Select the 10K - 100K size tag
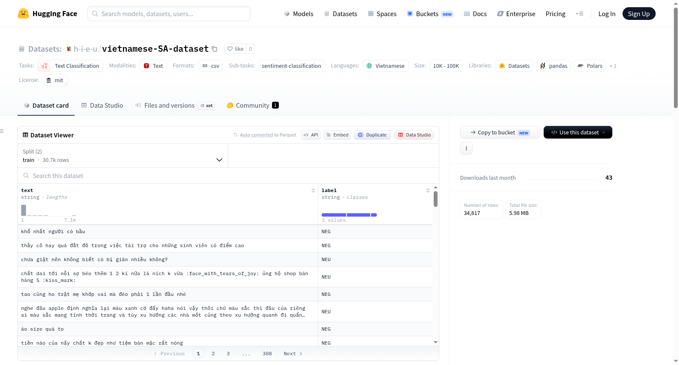The image size is (679, 365). pyautogui.click(x=446, y=66)
